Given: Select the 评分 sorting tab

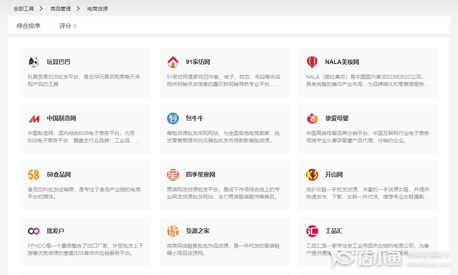Looking at the screenshot, I should 65,26.
